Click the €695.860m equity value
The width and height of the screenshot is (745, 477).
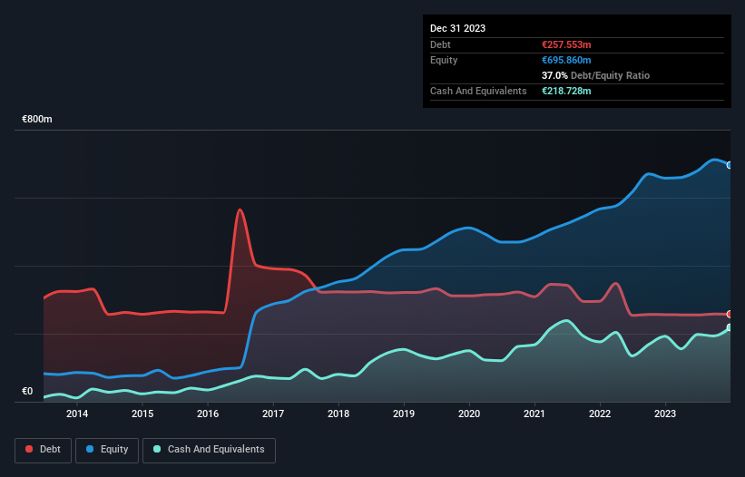[566, 60]
